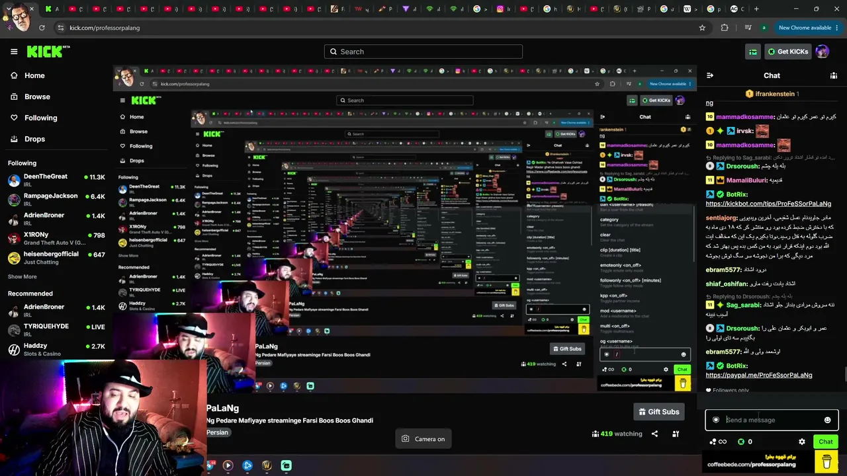Send the message with the green Chat button

coord(826,442)
